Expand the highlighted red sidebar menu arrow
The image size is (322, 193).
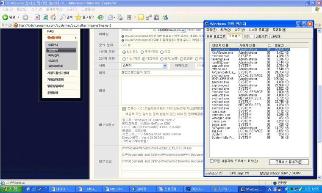[x=76, y=38]
